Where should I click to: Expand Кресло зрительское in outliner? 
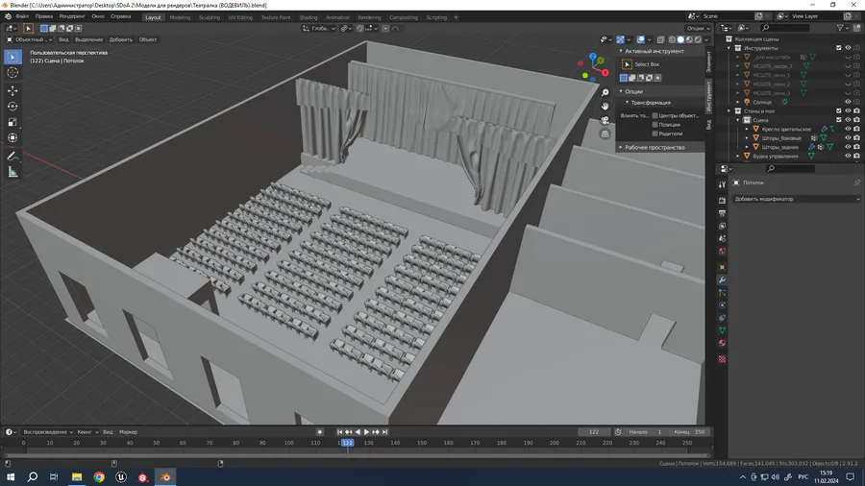[747, 129]
